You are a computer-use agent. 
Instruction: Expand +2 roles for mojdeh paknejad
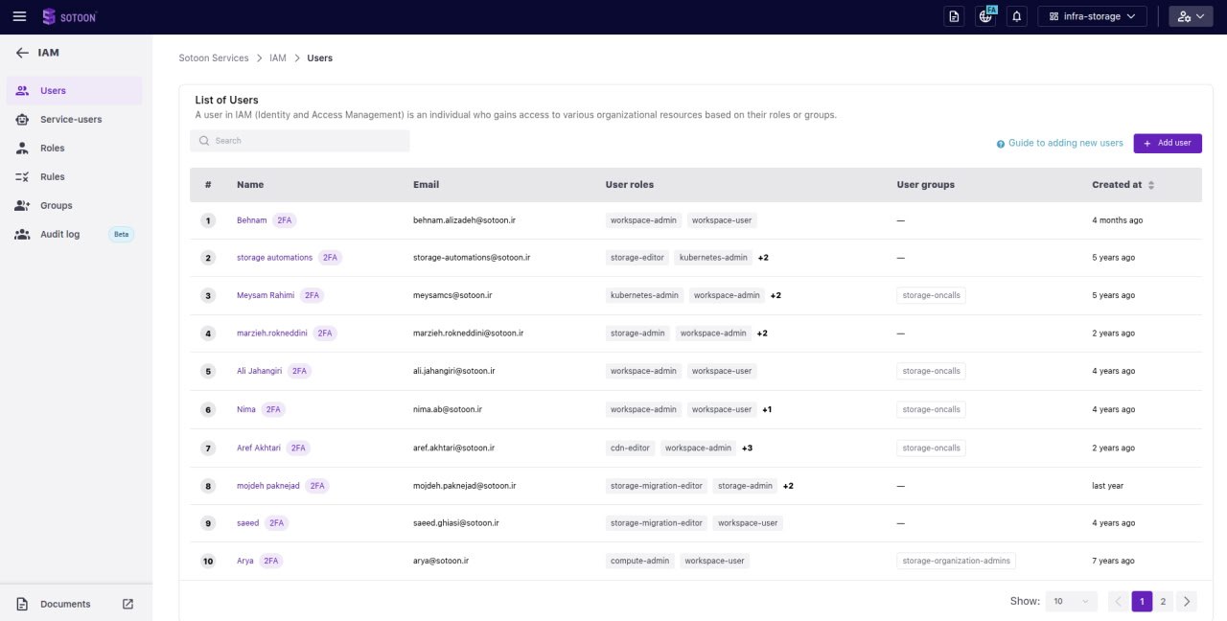[788, 486]
